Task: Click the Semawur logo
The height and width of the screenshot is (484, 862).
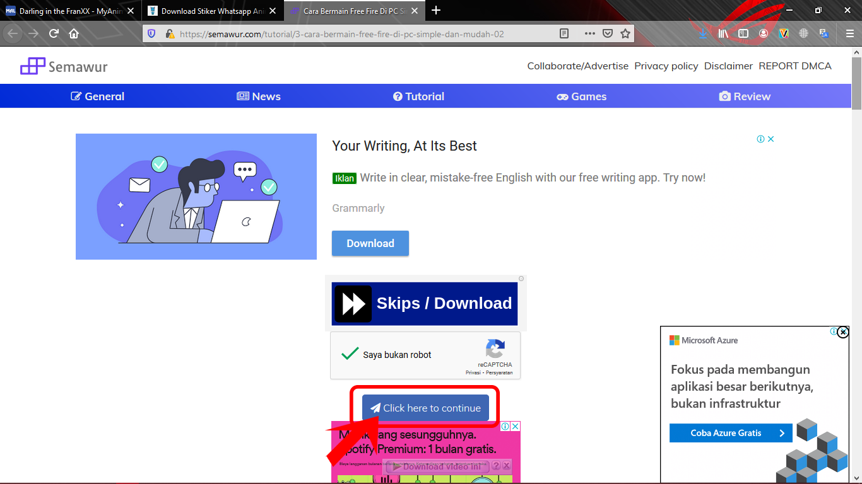Action: click(64, 66)
